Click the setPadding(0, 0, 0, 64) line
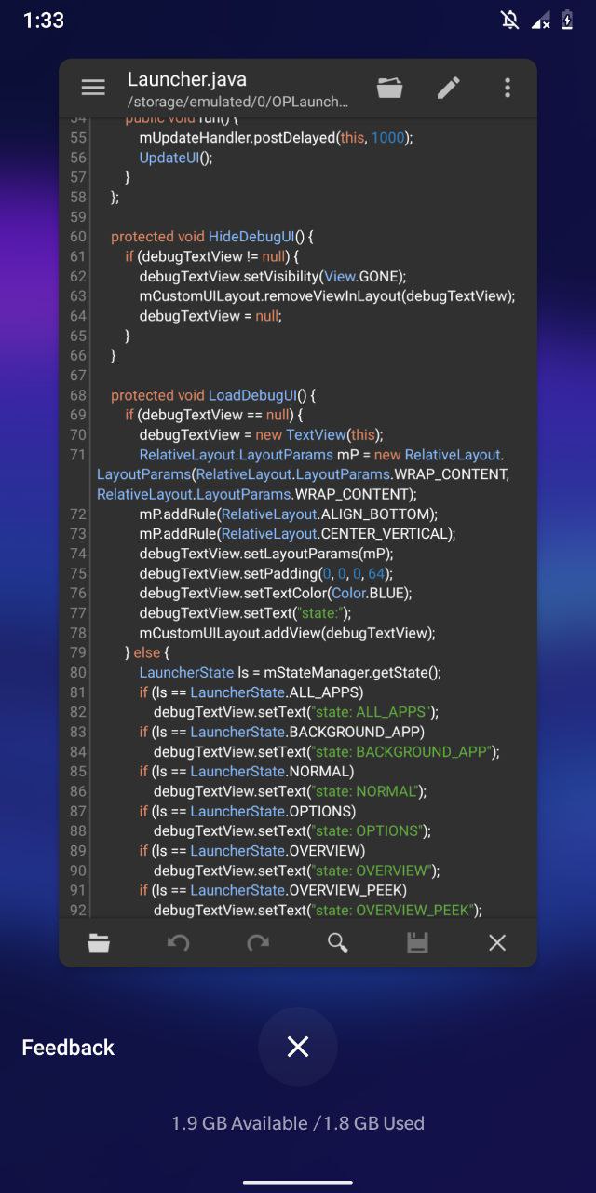596x1193 pixels. click(266, 573)
